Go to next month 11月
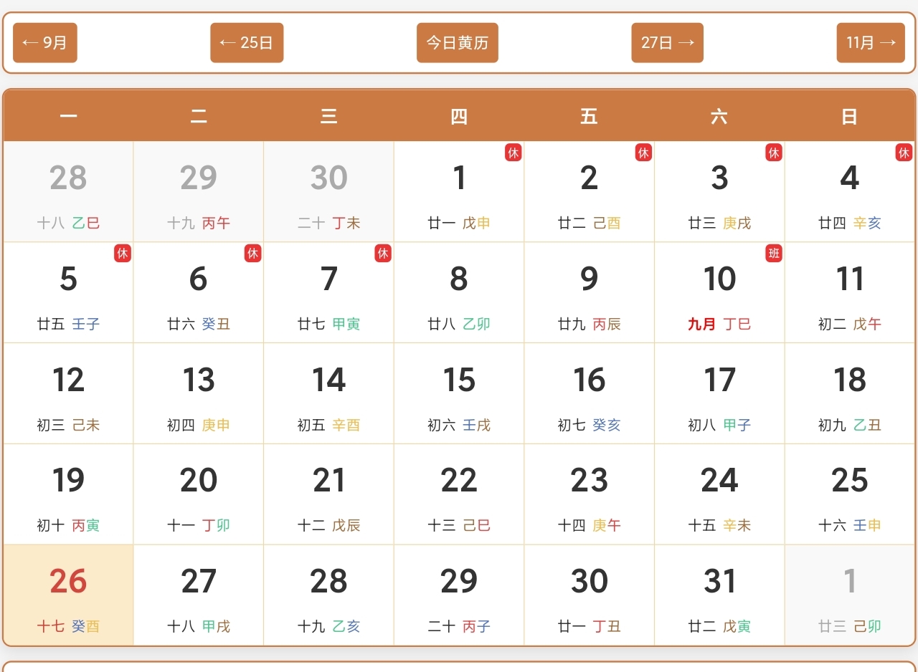The image size is (918, 672). tap(871, 43)
